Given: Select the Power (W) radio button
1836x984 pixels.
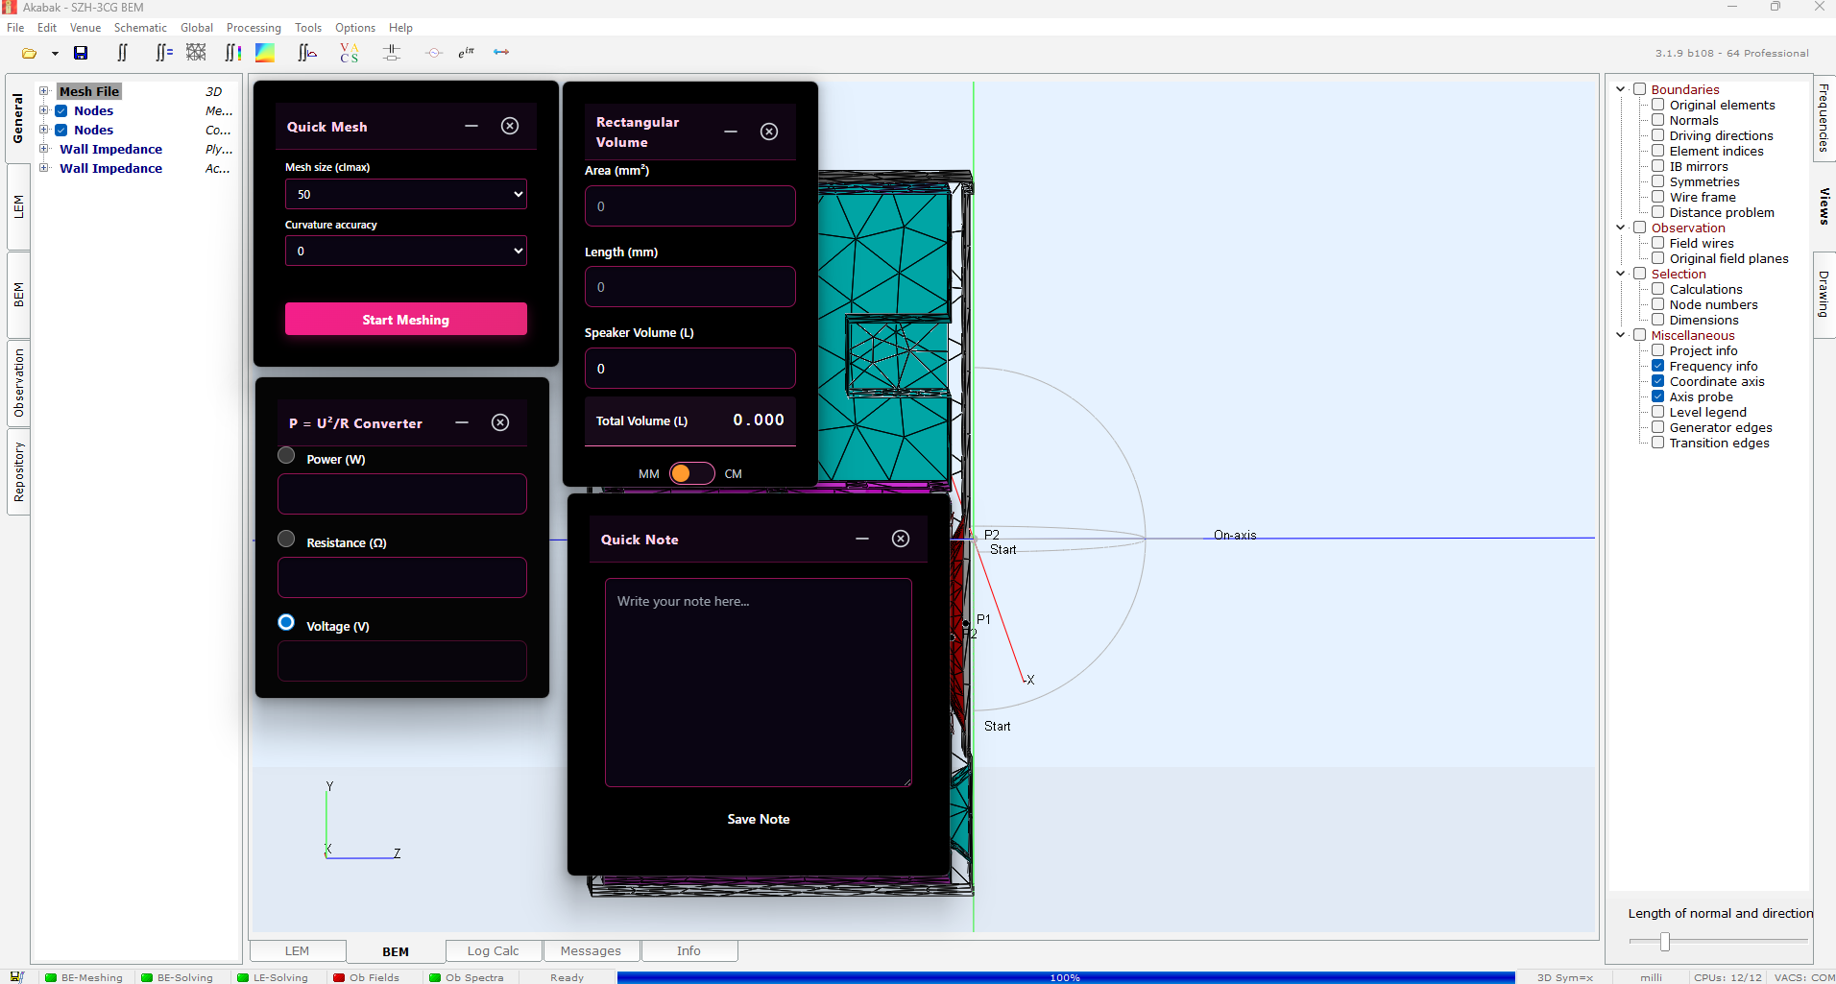Looking at the screenshot, I should tap(286, 456).
